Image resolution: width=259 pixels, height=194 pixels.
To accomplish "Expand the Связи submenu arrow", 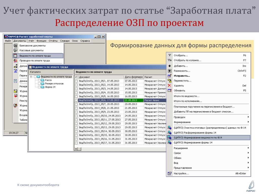I will [248, 153].
